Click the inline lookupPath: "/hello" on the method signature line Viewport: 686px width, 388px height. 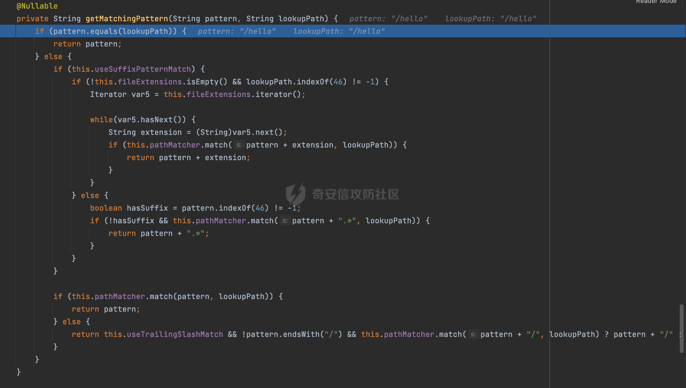(490, 19)
